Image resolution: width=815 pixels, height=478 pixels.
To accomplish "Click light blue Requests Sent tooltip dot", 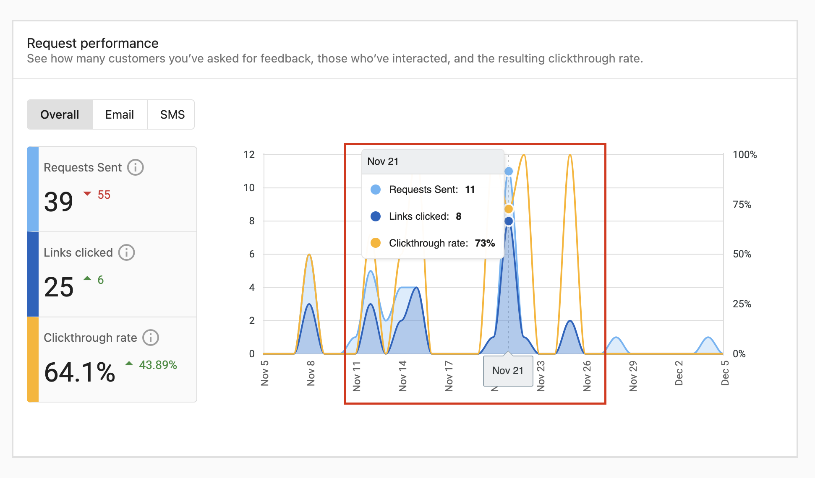I will click(376, 190).
